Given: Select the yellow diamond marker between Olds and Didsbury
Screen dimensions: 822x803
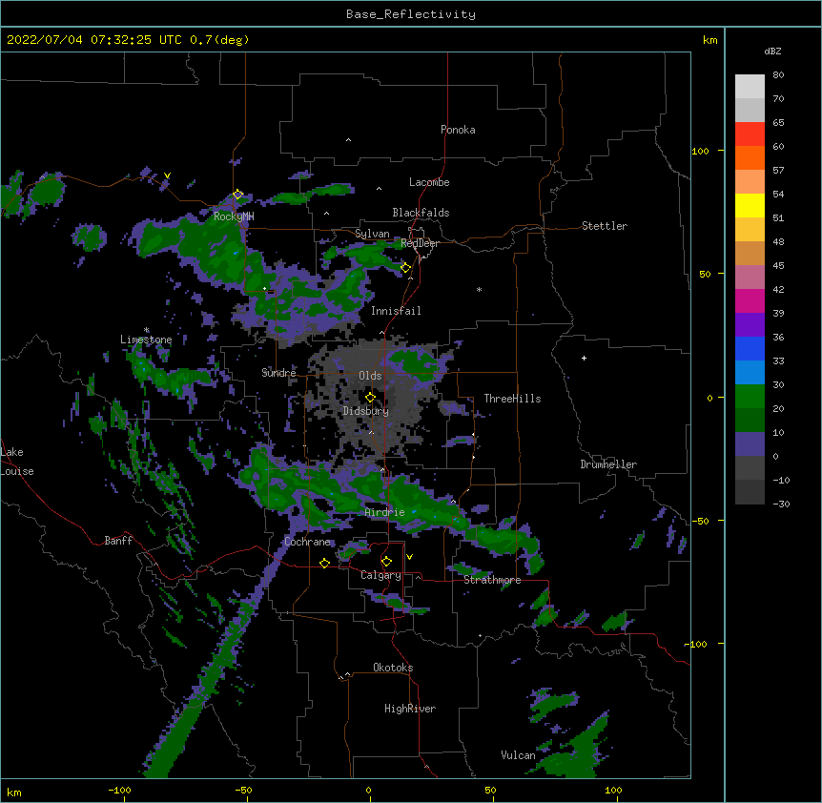Looking at the screenshot, I should coord(370,397).
